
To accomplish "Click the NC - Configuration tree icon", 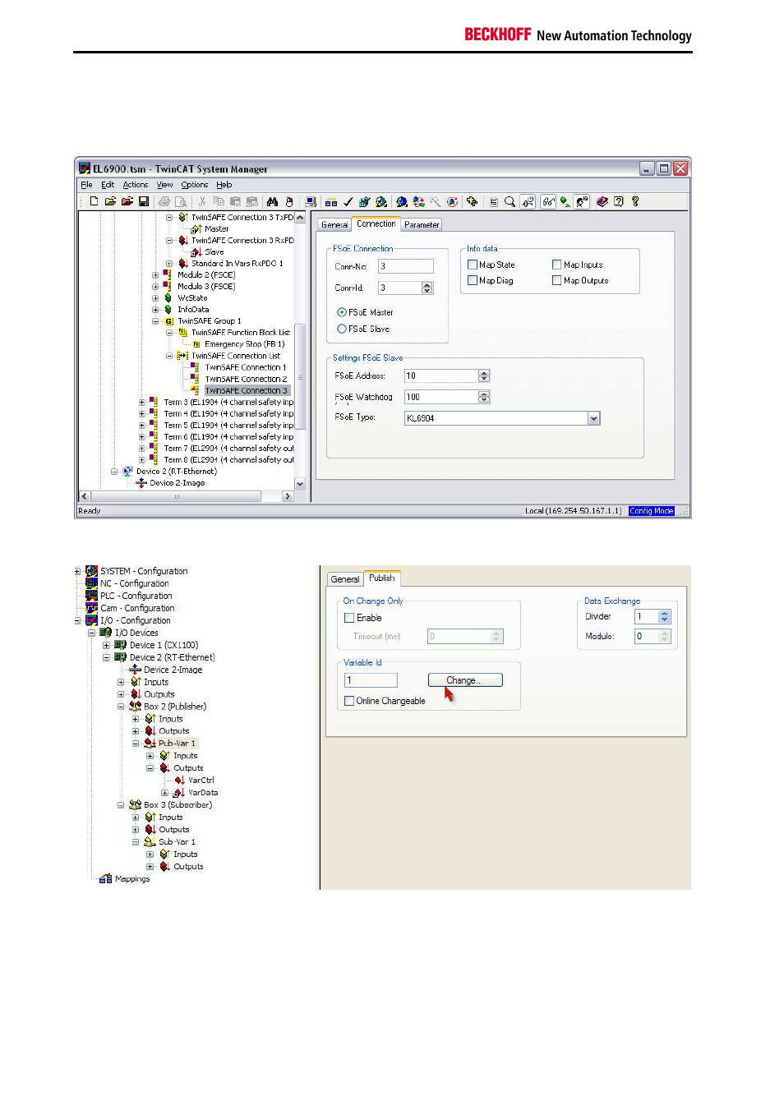I will [91, 583].
